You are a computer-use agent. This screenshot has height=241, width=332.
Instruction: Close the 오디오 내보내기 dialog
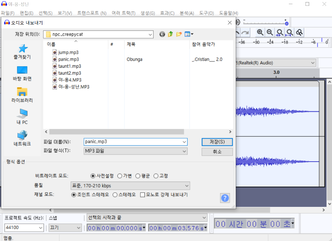[x=229, y=23]
